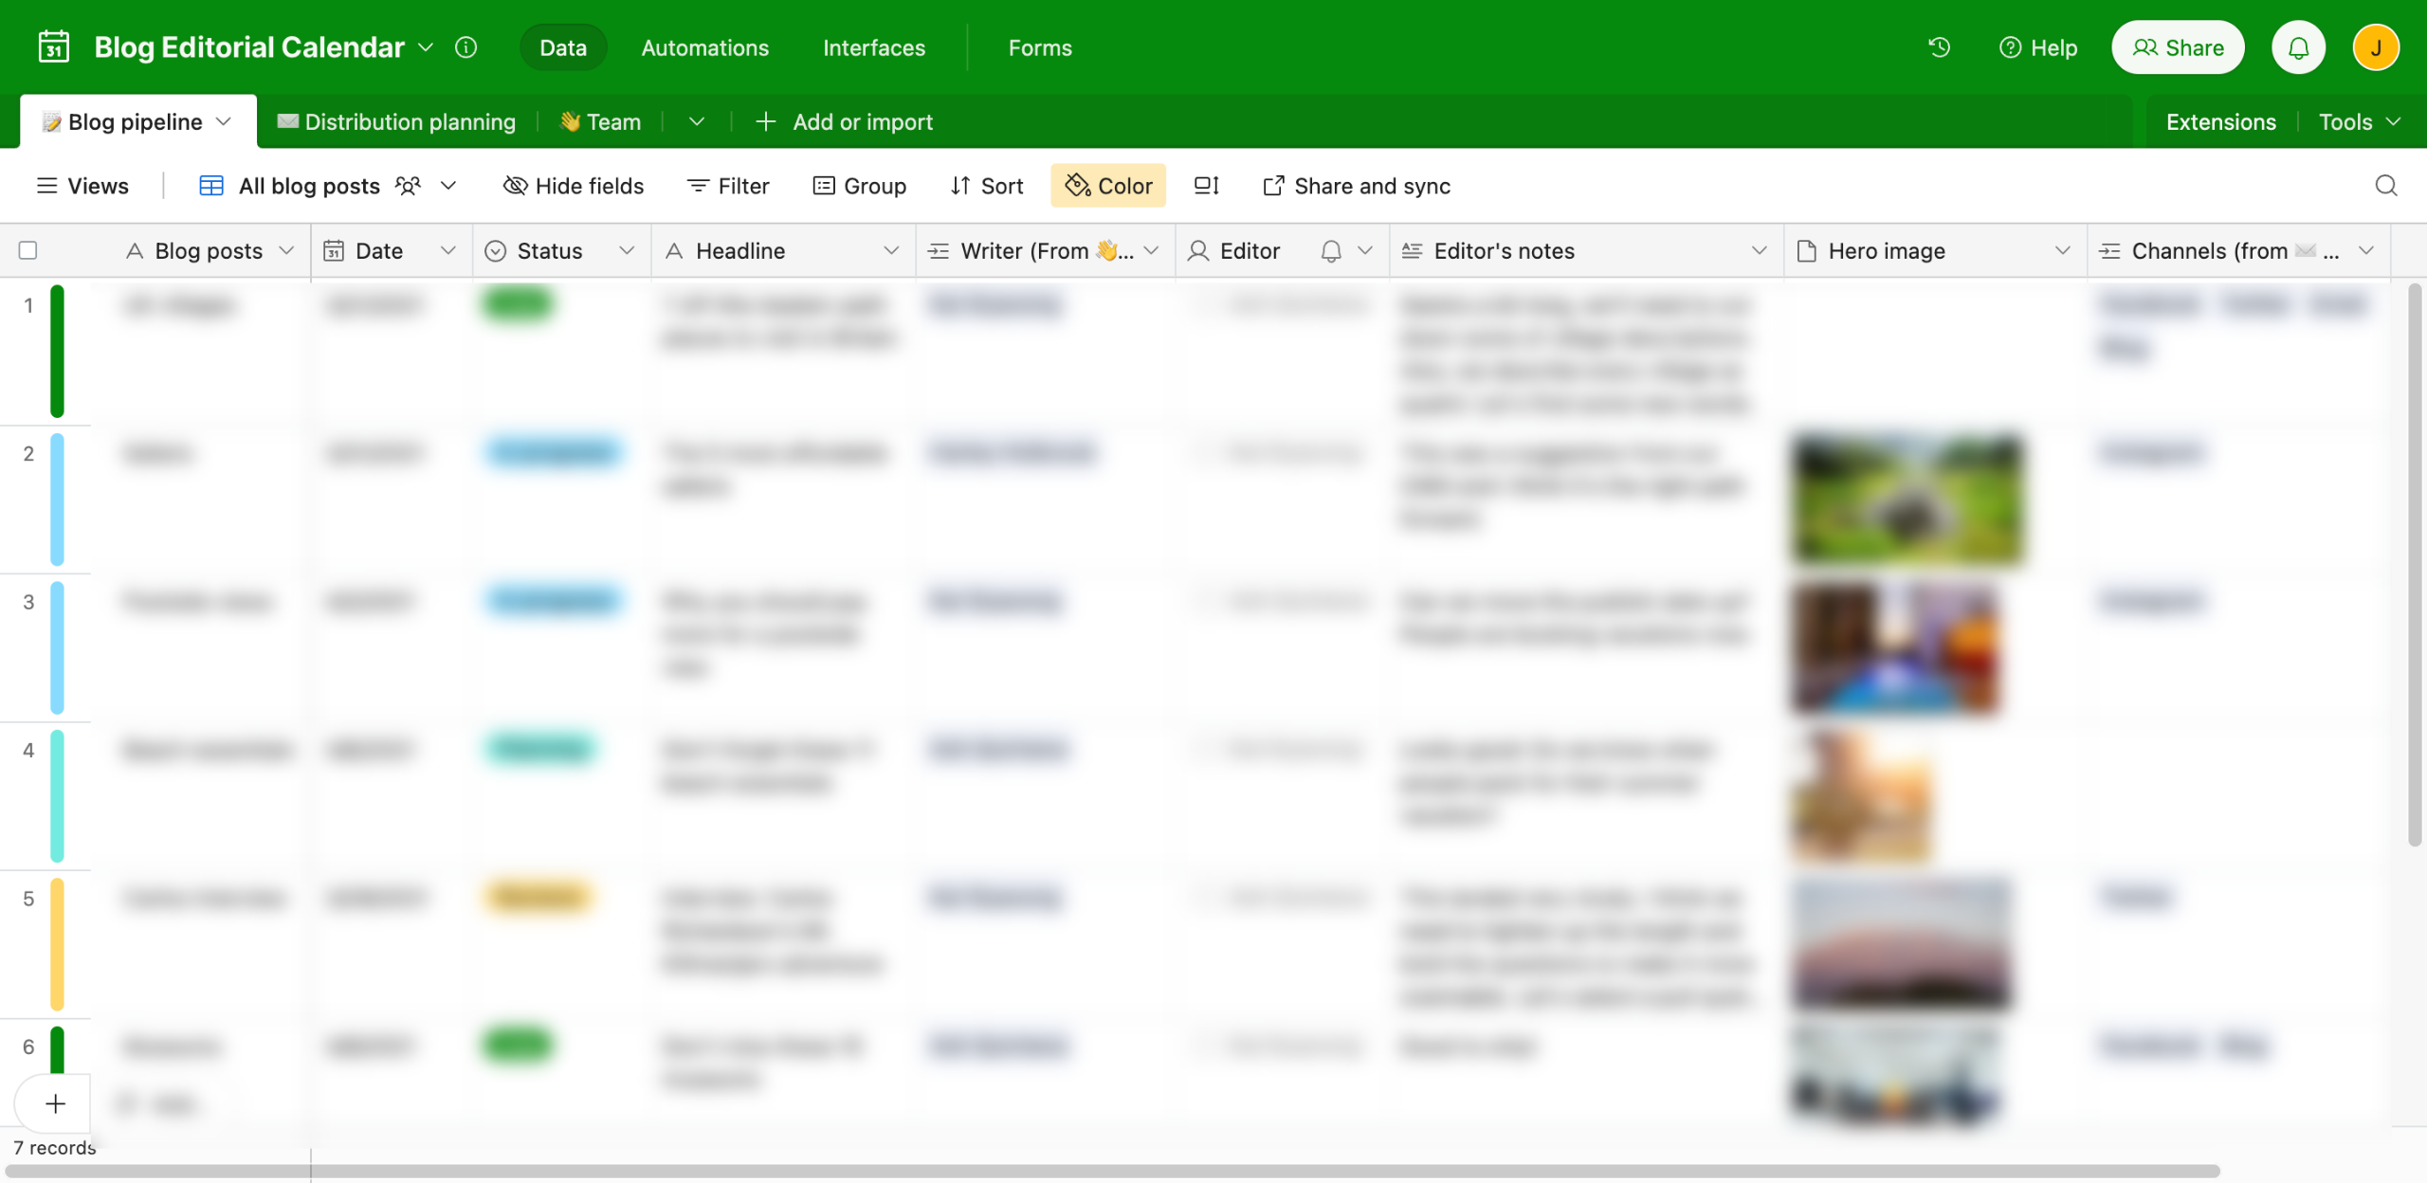Click the Editor field bell icon

1331,251
